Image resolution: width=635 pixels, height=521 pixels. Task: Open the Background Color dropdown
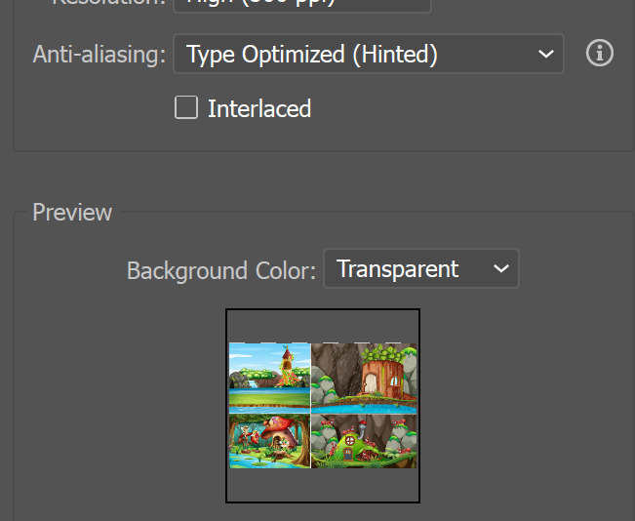[x=420, y=269]
